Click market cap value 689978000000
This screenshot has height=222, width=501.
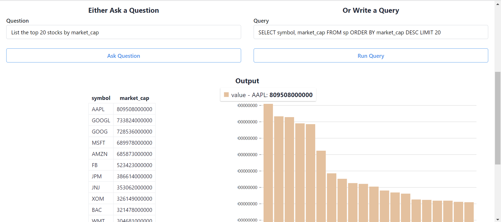[x=134, y=143]
